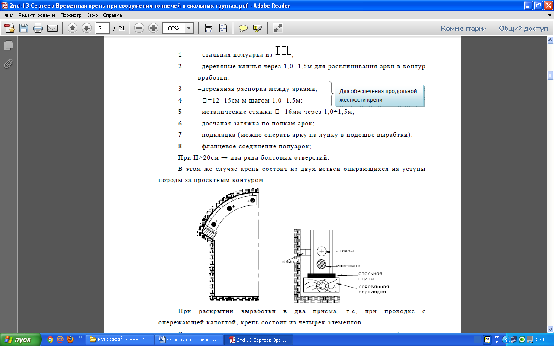554x346 pixels.
Task: Send file by email envelope icon
Action: (x=52, y=28)
